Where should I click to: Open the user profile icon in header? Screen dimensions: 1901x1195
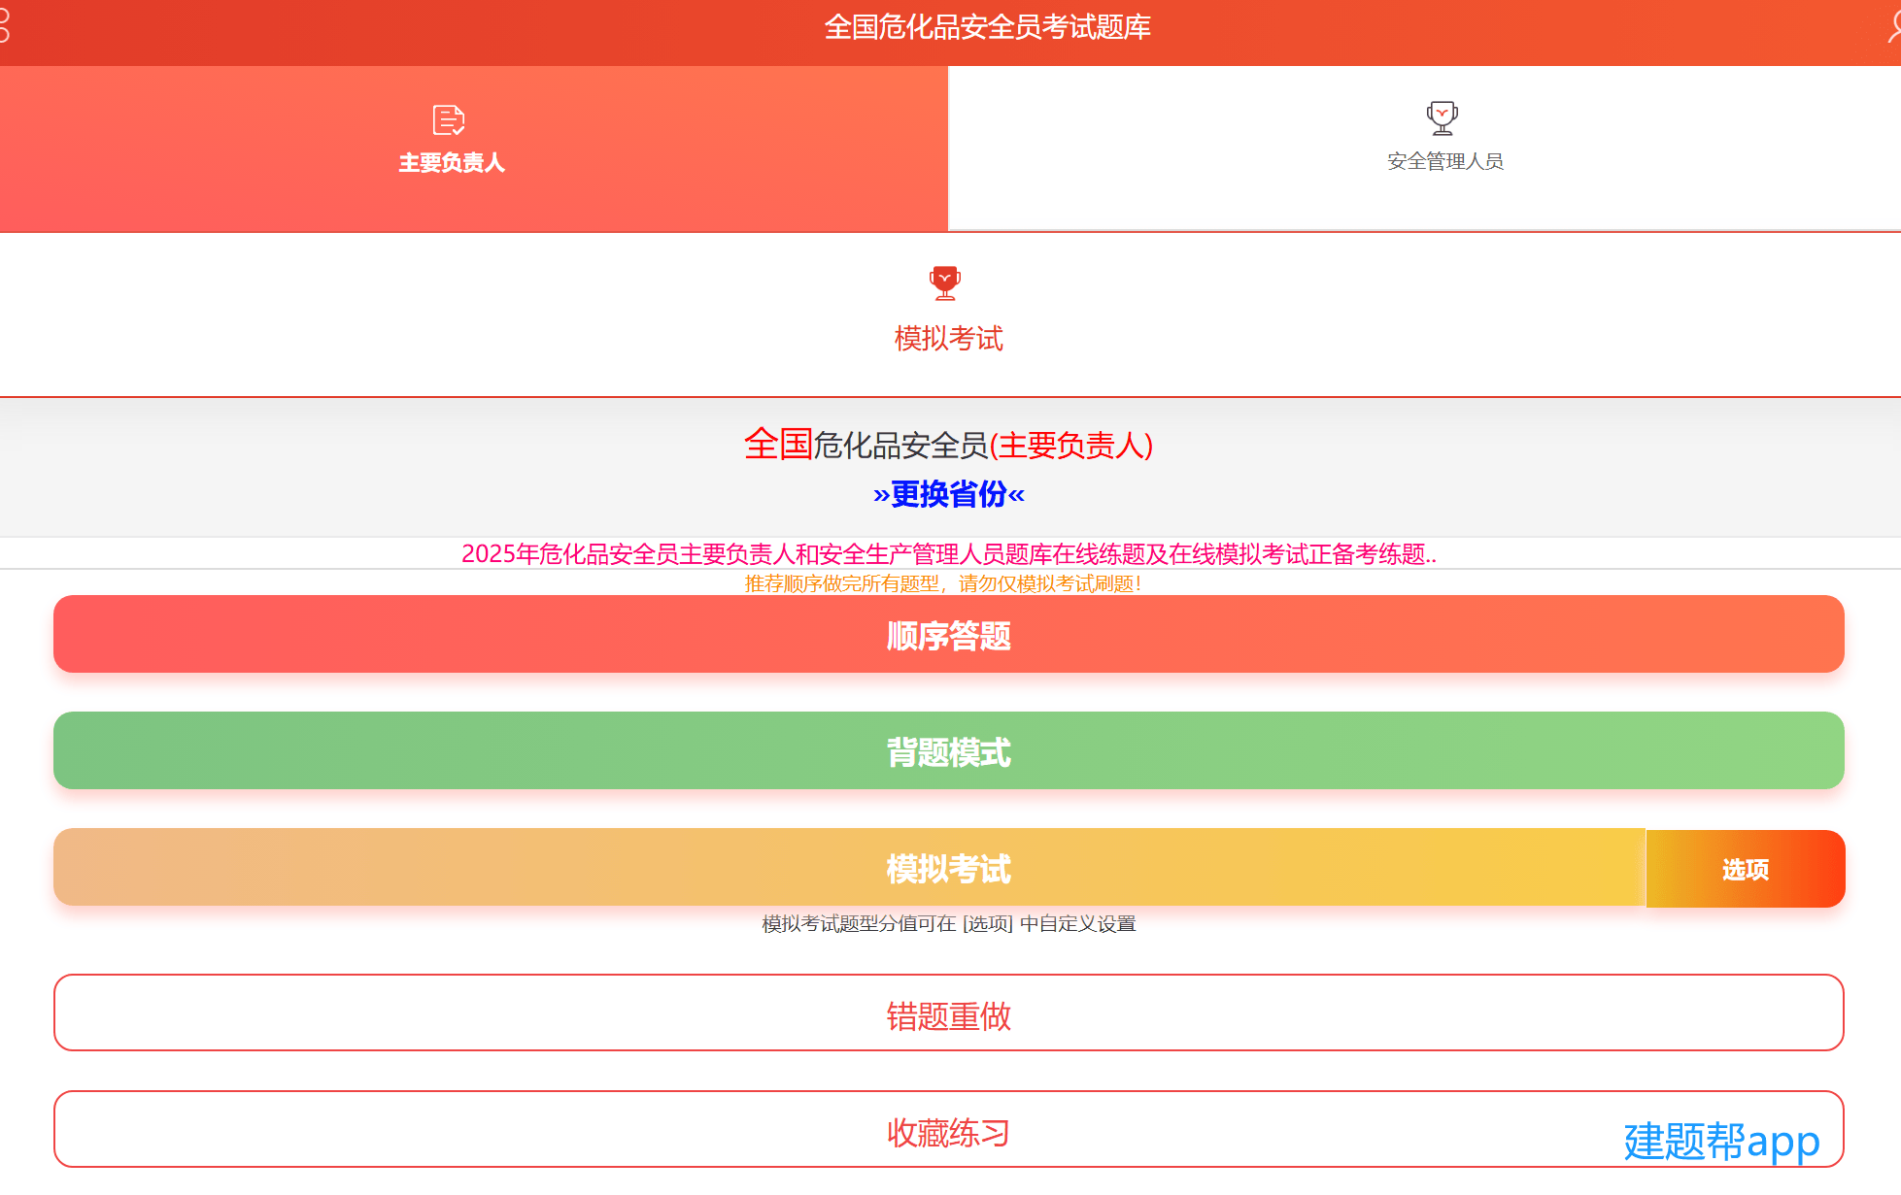pyautogui.click(x=1893, y=27)
